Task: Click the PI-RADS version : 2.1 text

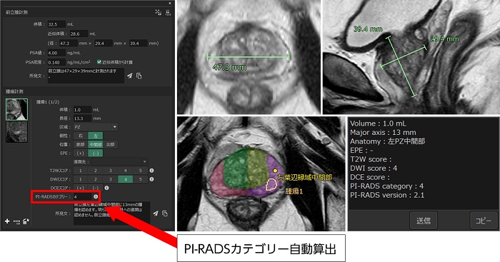Action: (x=387, y=195)
